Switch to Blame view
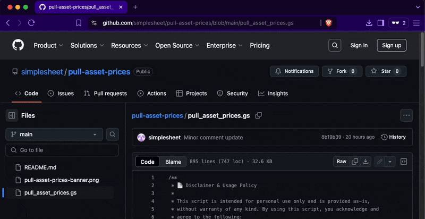This screenshot has height=219, width=425. click(173, 162)
